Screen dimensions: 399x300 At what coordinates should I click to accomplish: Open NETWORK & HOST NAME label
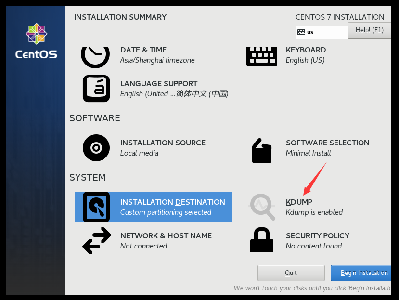coord(166,236)
